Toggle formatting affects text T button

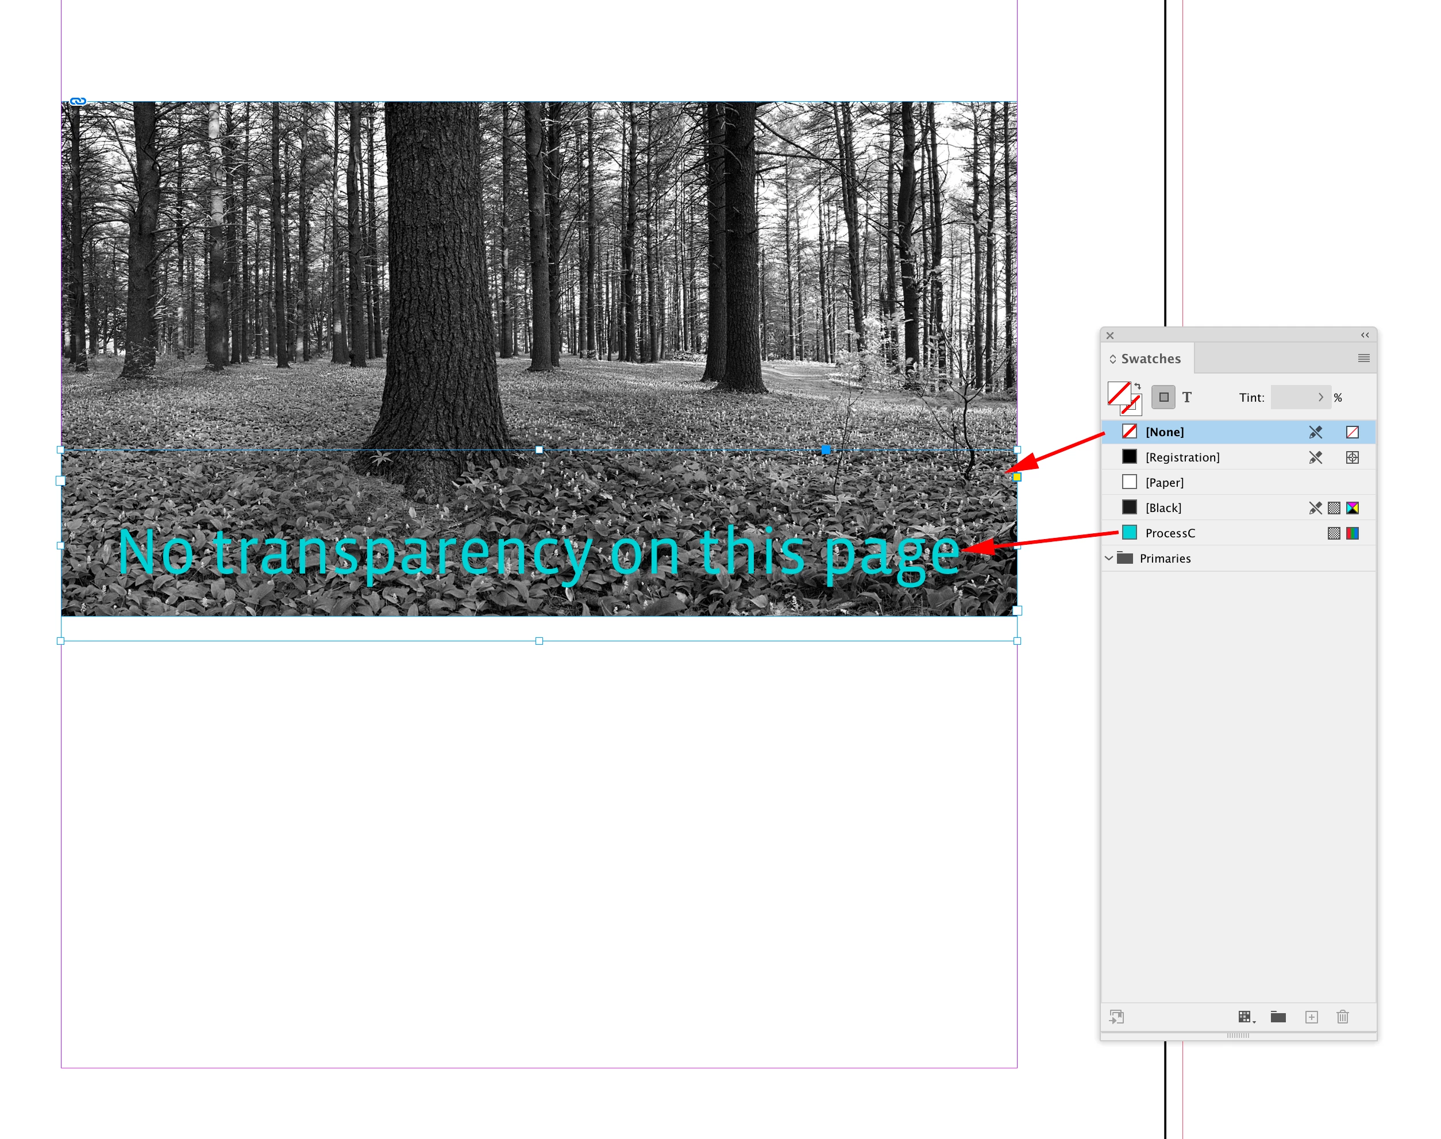1187,398
